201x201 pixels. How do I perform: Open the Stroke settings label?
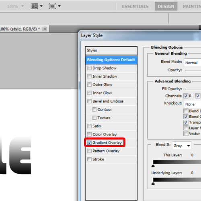point(98,159)
